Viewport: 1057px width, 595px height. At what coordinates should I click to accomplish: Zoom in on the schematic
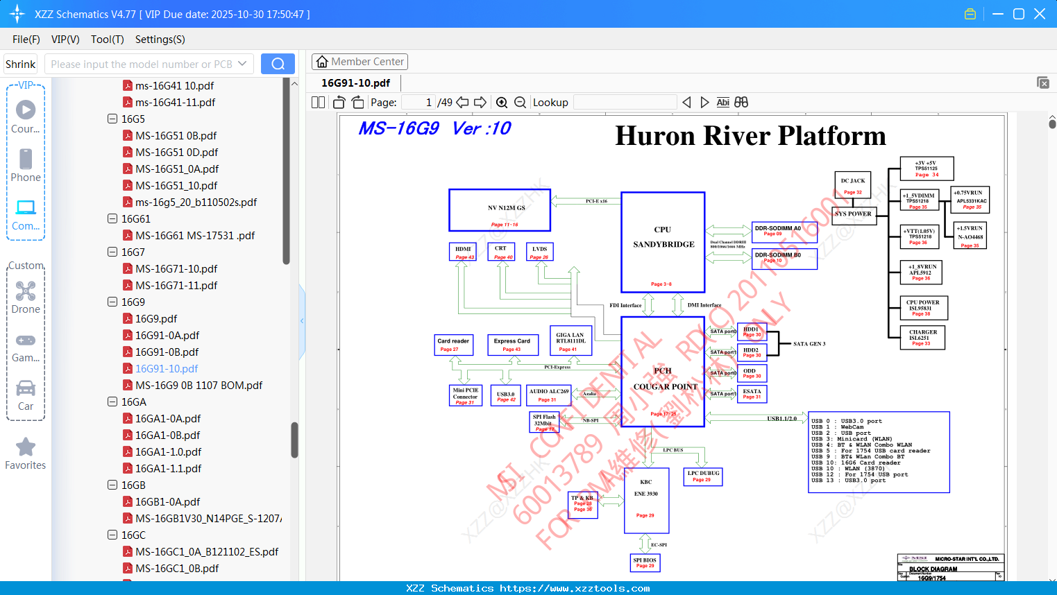click(502, 102)
